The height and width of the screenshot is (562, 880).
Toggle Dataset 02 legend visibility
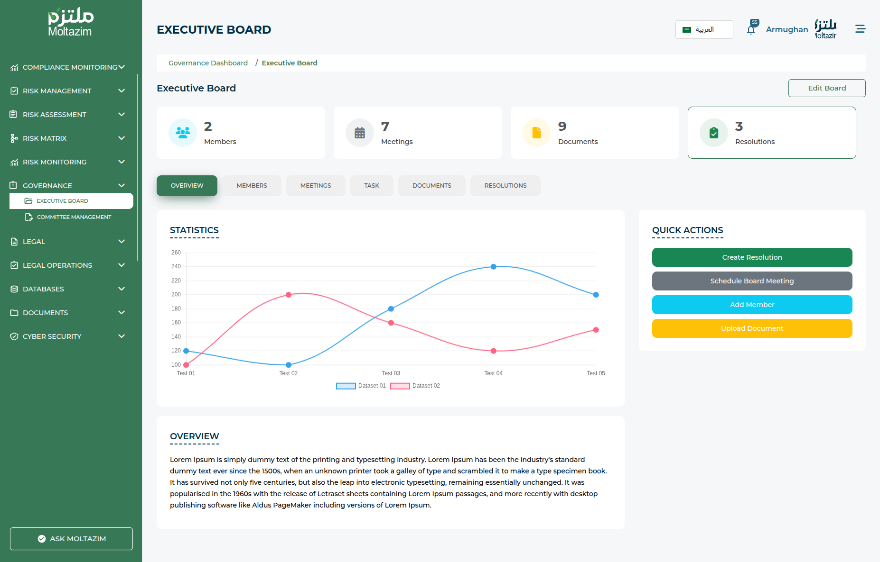coord(400,386)
